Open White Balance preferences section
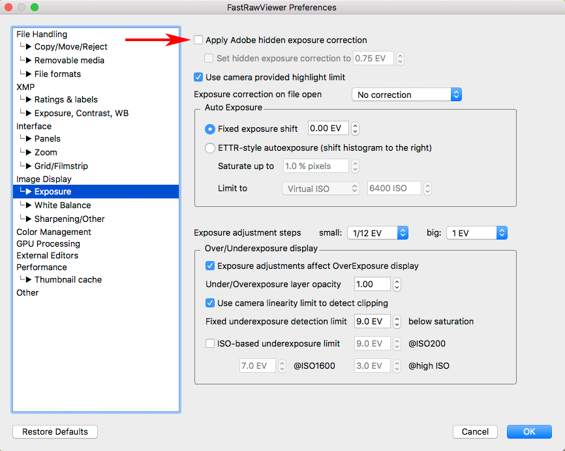This screenshot has width=565, height=451. [63, 205]
